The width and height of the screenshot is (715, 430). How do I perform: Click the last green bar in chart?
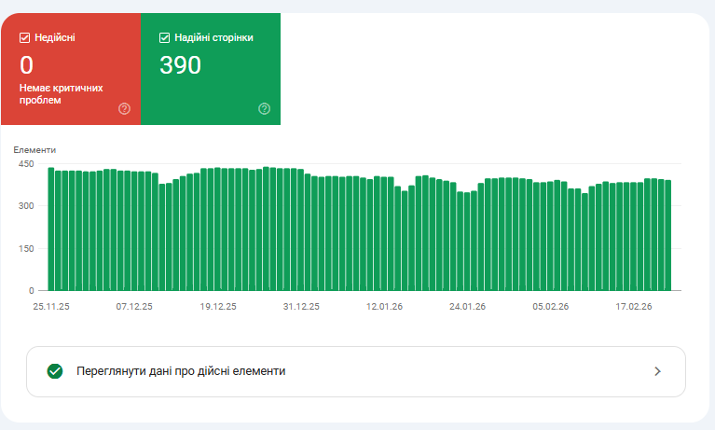(667, 234)
